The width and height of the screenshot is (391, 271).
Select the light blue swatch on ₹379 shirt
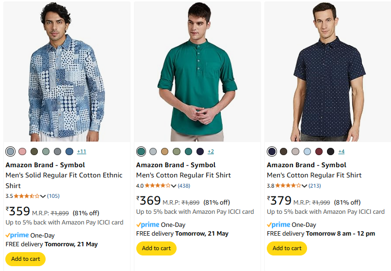(307, 152)
